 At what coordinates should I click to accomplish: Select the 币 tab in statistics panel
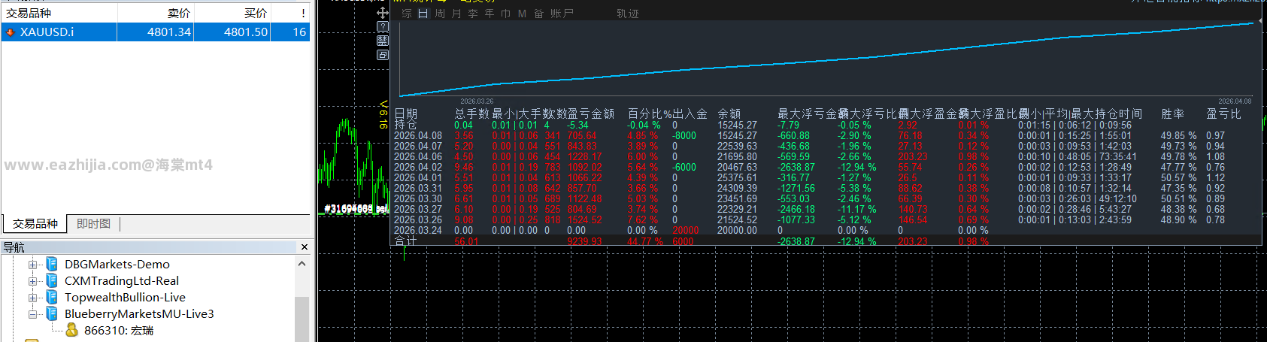(x=506, y=14)
